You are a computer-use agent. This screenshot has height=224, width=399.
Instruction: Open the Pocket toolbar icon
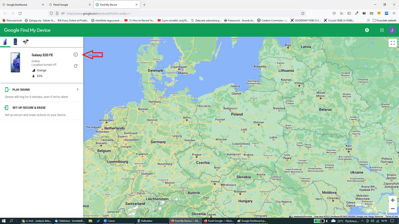pos(334,13)
